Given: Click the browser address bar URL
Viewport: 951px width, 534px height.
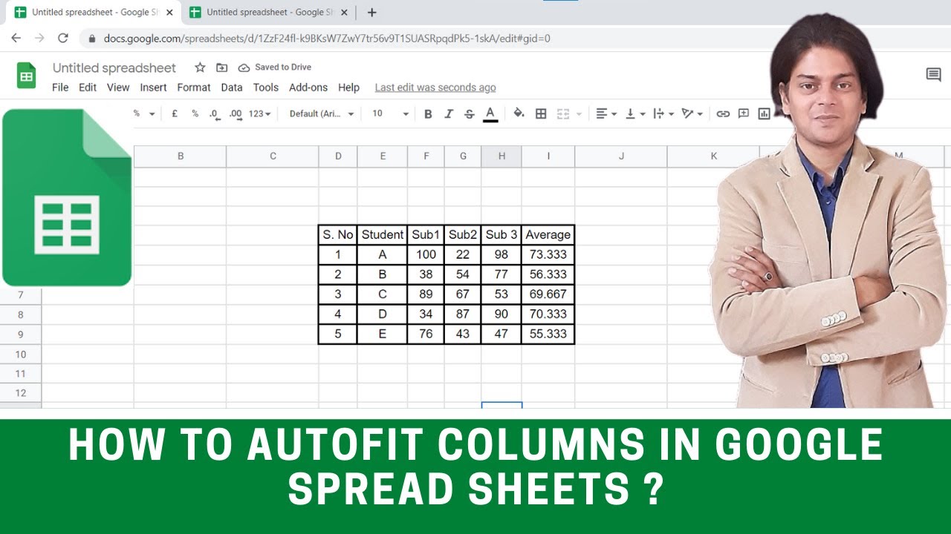Looking at the screenshot, I should click(327, 39).
